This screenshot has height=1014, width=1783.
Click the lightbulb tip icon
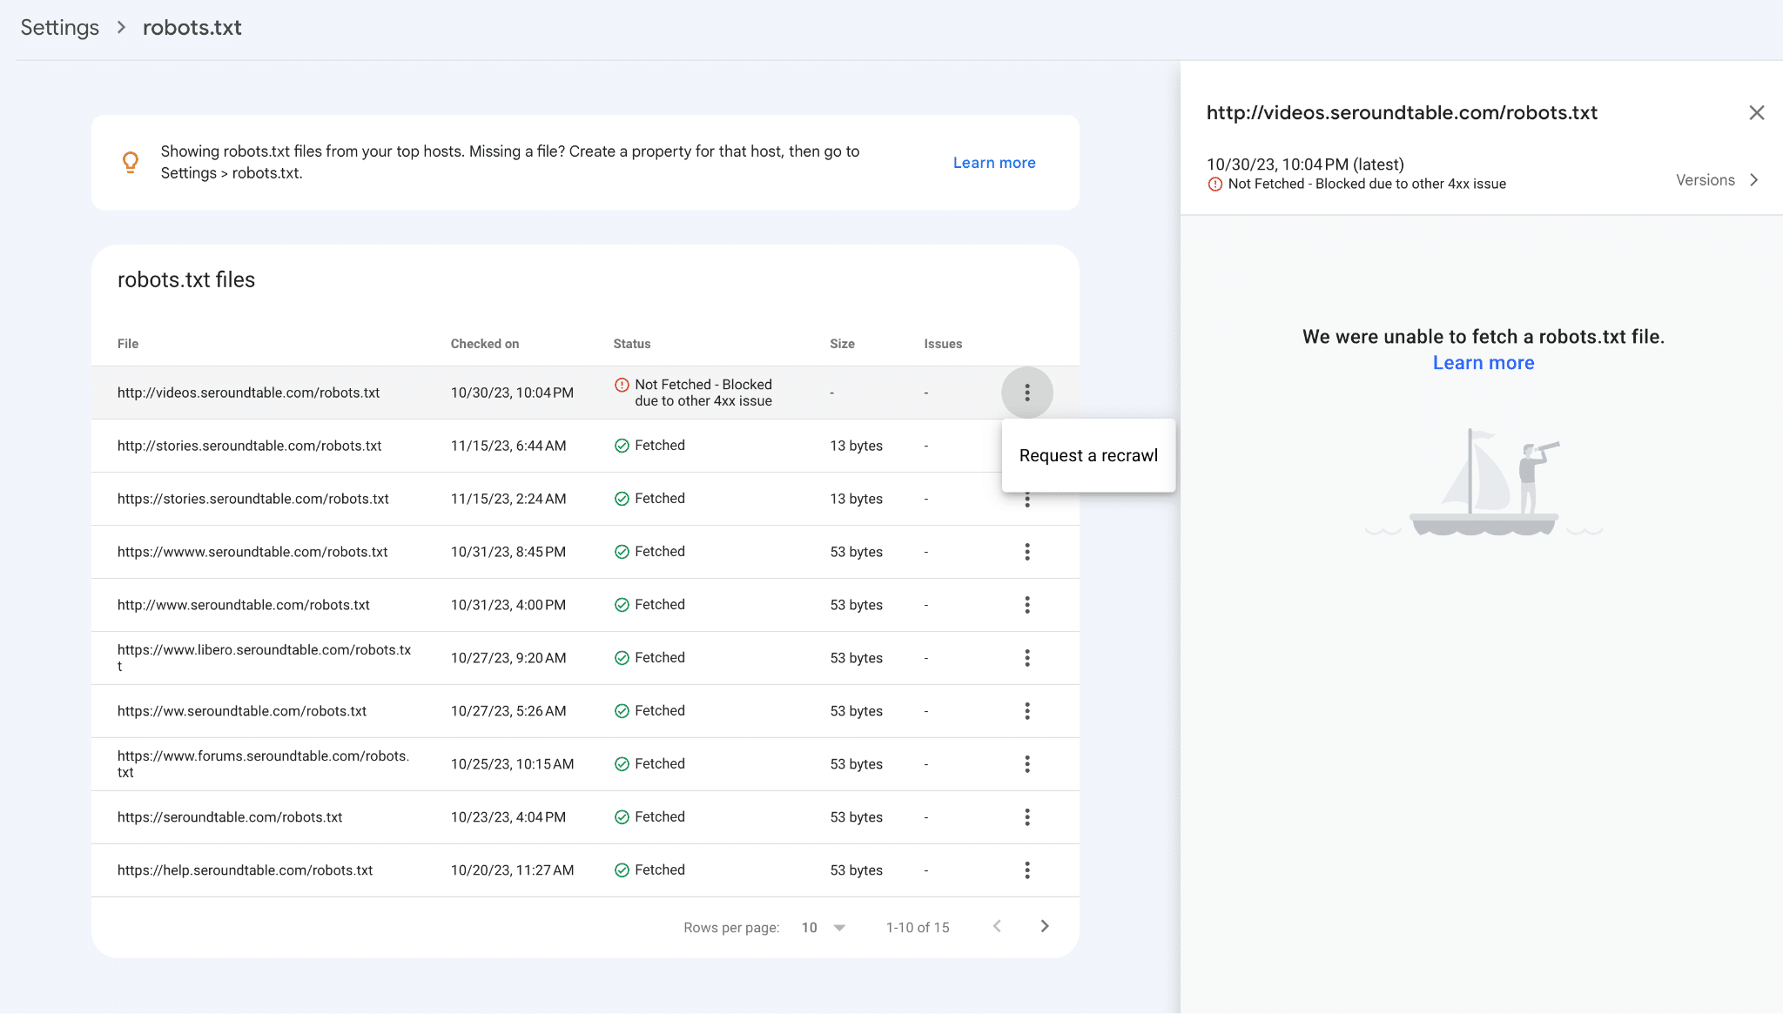(x=131, y=162)
